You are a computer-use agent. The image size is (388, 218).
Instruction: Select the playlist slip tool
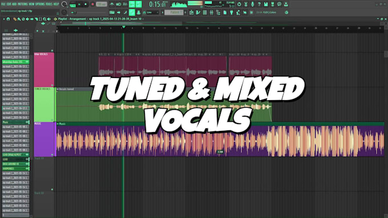(x=32, y=19)
